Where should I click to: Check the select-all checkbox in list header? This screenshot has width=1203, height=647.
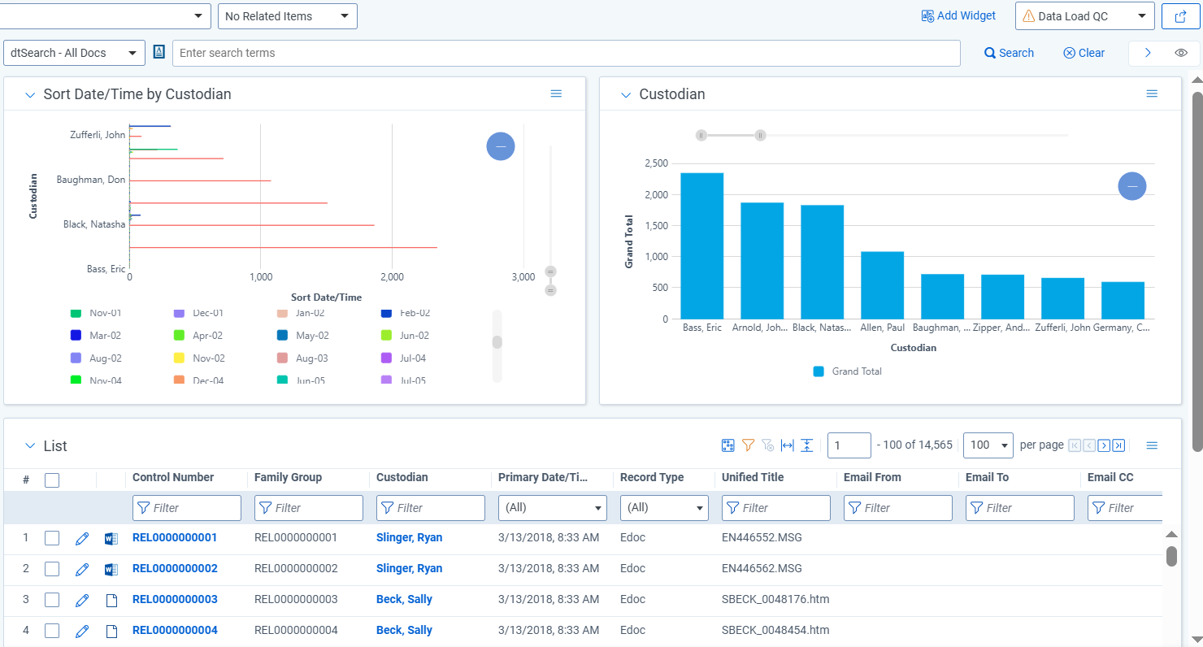click(x=52, y=480)
